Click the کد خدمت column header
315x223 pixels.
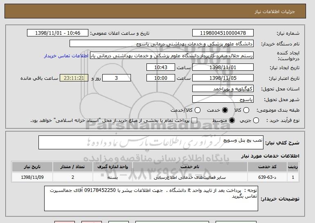[267, 167]
